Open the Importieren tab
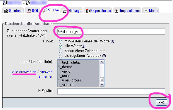The image size is (173, 110). (x=127, y=11)
